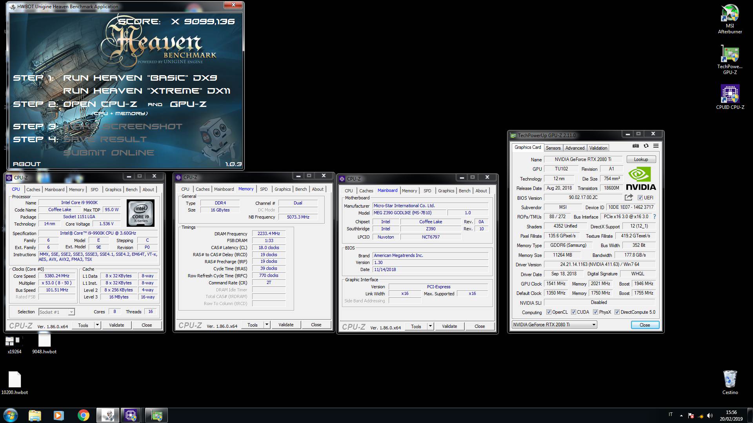Click Take Screenshot in Heaven window

[x=123, y=127]
